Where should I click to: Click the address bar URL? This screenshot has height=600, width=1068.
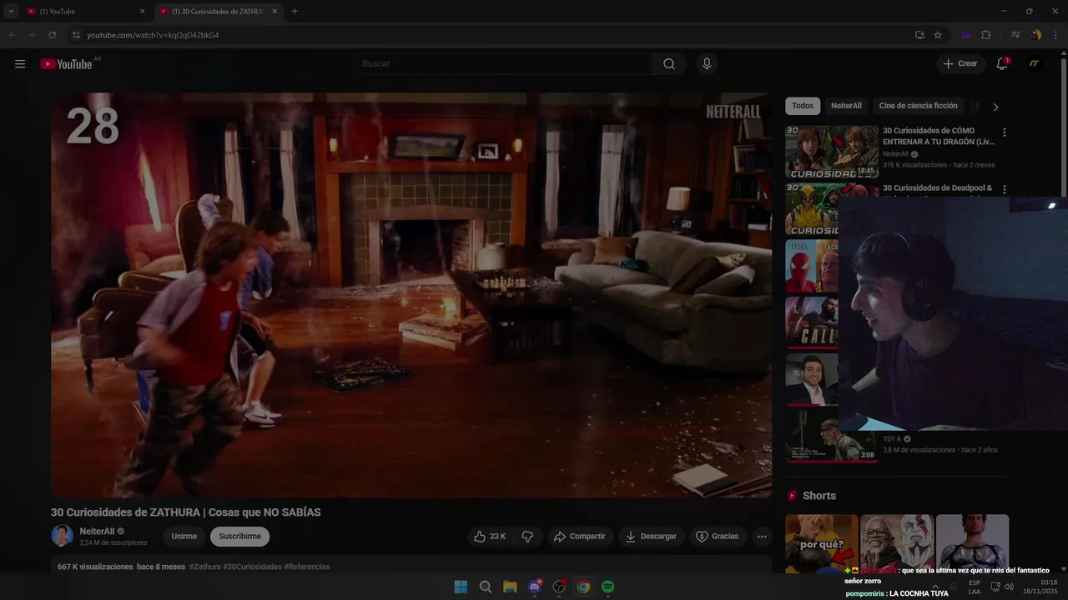[153, 35]
